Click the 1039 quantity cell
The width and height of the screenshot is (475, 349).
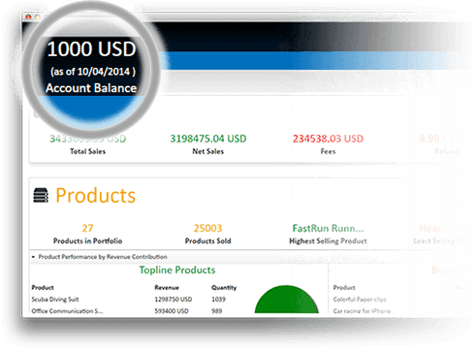pos(218,300)
